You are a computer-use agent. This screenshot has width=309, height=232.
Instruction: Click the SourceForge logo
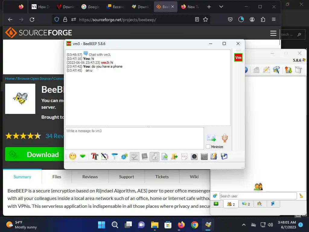click(x=39, y=33)
